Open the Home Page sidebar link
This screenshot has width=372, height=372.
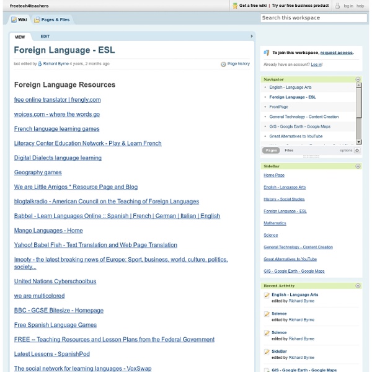(x=274, y=175)
